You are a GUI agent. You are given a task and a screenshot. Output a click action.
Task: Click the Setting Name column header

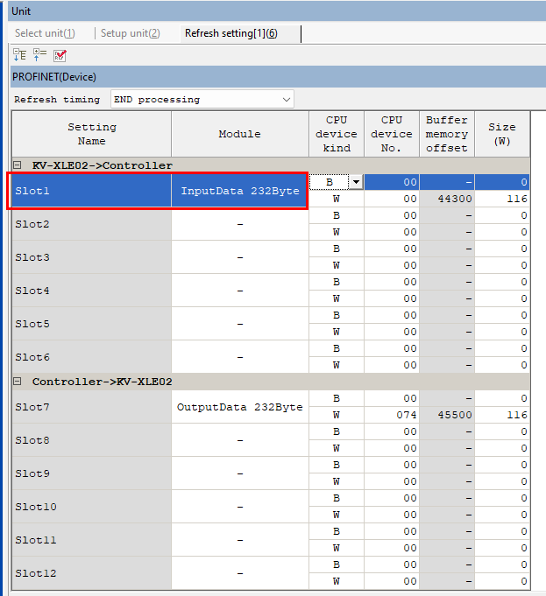point(92,134)
